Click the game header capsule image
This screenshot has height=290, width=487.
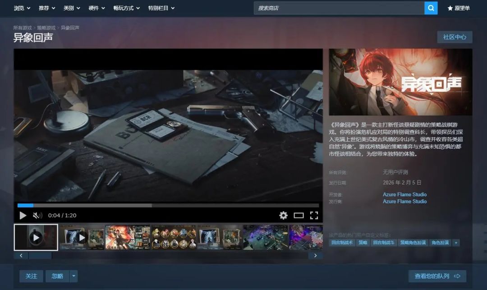[x=401, y=82]
